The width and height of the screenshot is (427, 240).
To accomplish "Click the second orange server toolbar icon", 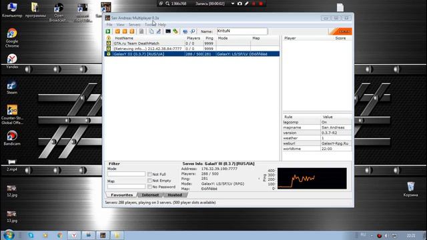I will [x=125, y=31].
